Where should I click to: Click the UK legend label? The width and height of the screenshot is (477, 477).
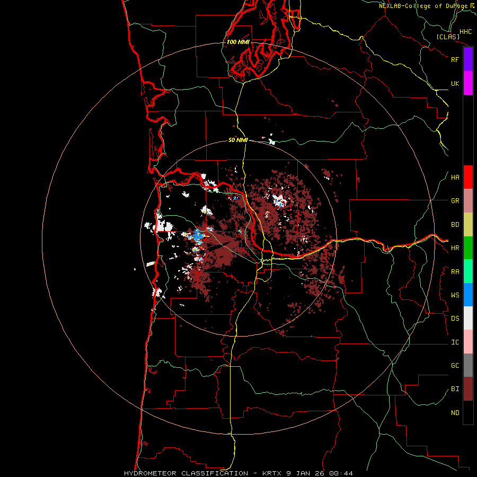coord(455,83)
